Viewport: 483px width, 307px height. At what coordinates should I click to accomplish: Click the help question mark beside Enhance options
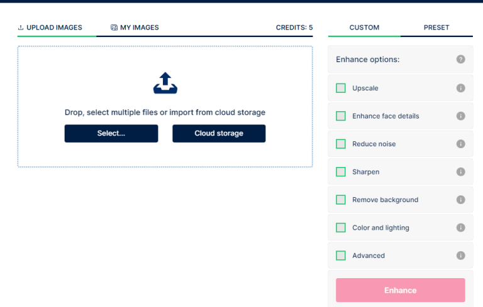point(460,60)
